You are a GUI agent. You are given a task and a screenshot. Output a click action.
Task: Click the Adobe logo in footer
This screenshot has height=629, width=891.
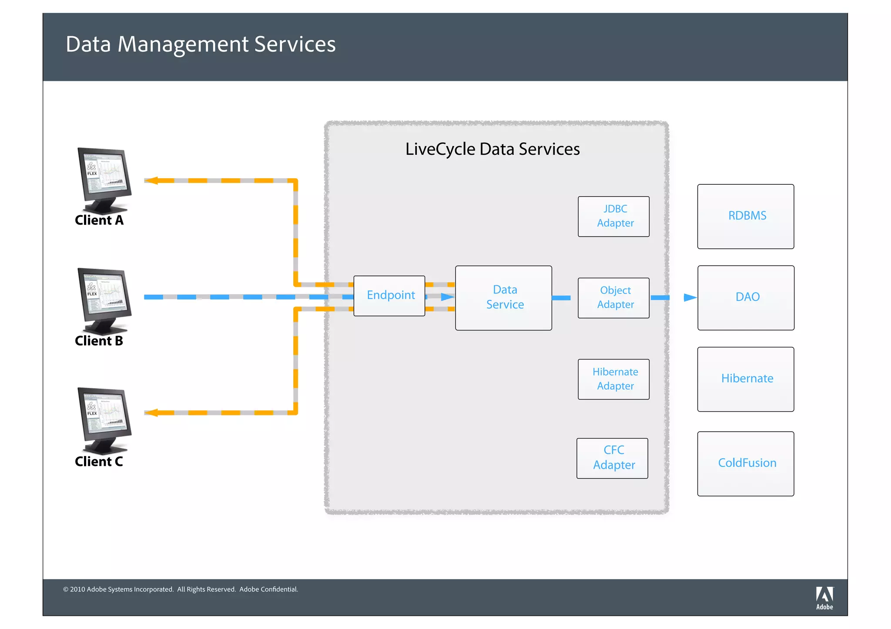click(x=824, y=598)
